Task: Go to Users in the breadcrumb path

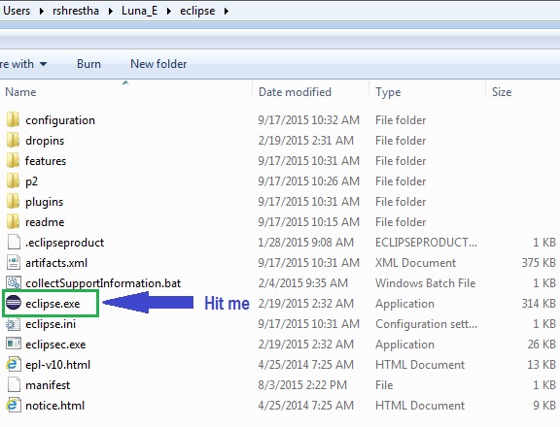Action: click(x=17, y=11)
